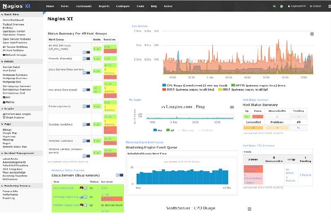This screenshot has width=331, height=224.
Task: Toggle the Warning legend in Ping graph
Action: click(x=185, y=130)
